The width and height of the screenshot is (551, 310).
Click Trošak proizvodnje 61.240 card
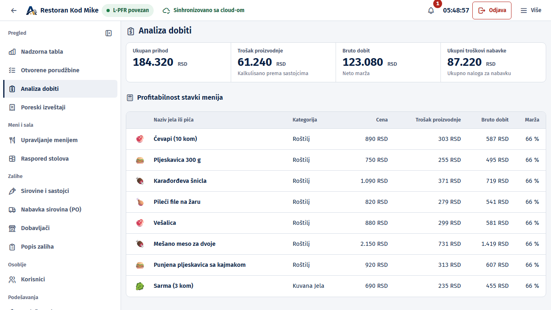tap(284, 63)
